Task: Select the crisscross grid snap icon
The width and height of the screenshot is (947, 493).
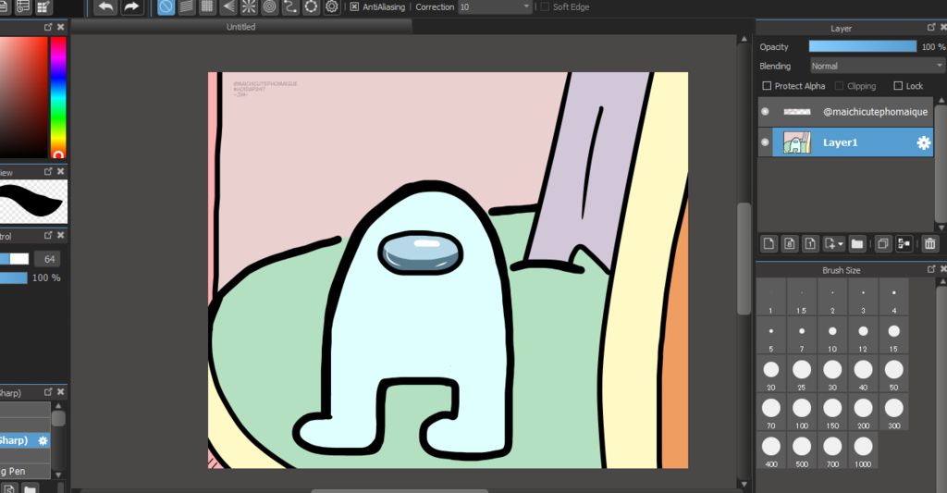Action: pos(207,7)
